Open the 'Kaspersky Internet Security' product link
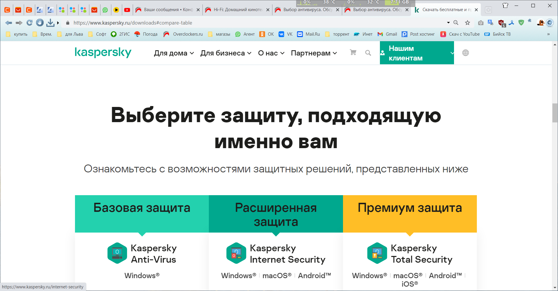This screenshot has width=558, height=291. [288, 254]
